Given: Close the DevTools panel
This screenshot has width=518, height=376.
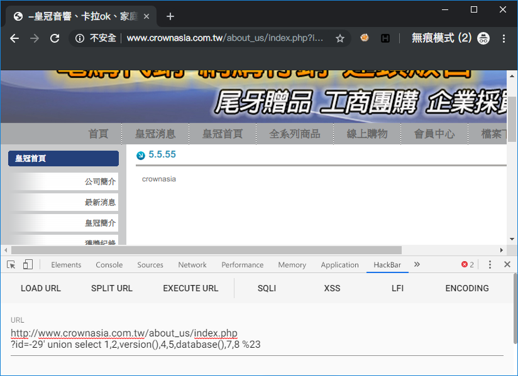Looking at the screenshot, I should [507, 264].
